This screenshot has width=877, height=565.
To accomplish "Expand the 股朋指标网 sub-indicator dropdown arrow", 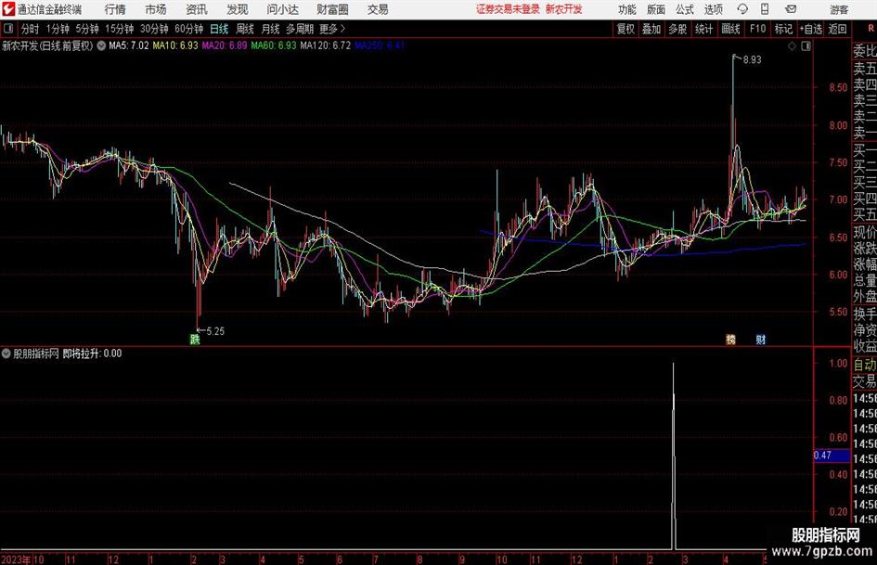I will point(6,353).
